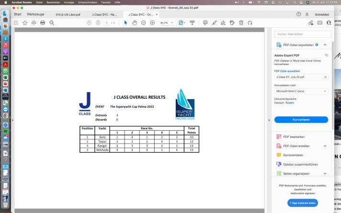
Task: Add a bookmark with the star icon
Action: [25, 22]
